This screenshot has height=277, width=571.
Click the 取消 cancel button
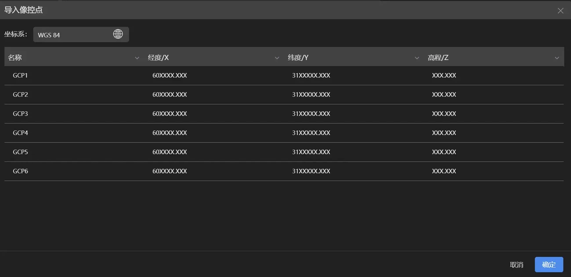[517, 265]
